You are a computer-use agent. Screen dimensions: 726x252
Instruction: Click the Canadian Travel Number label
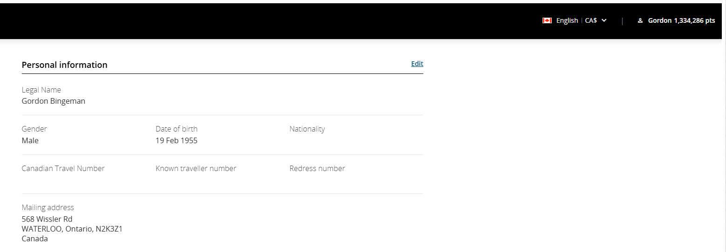click(63, 168)
